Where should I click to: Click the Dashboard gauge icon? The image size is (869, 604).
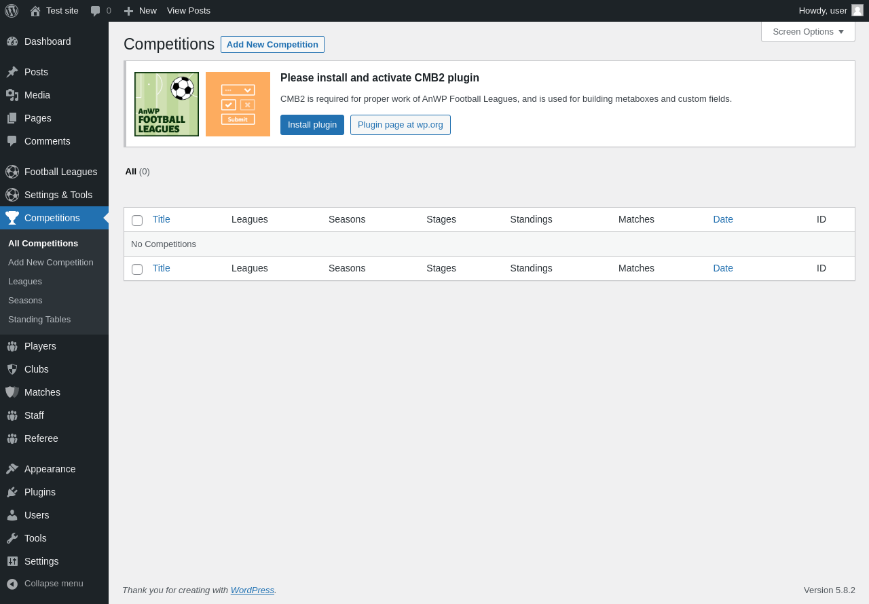tap(12, 41)
